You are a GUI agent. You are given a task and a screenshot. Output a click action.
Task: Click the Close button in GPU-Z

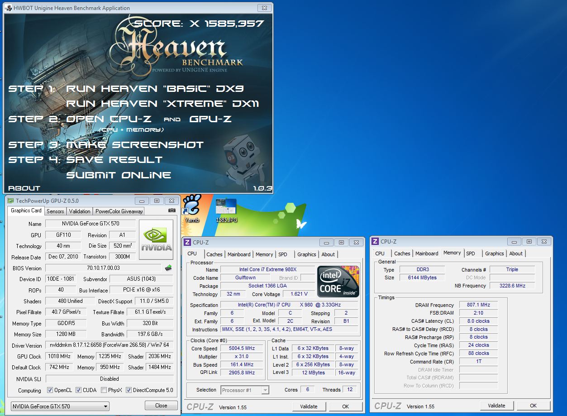pyautogui.click(x=161, y=406)
